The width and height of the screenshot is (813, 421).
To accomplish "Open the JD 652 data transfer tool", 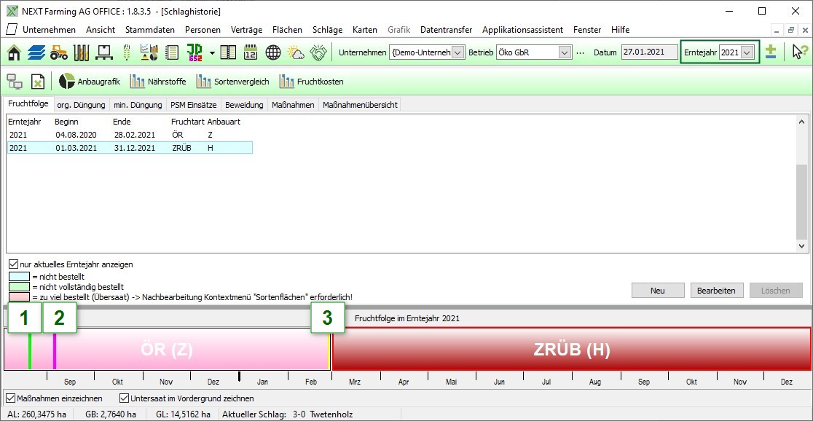I will (x=194, y=52).
